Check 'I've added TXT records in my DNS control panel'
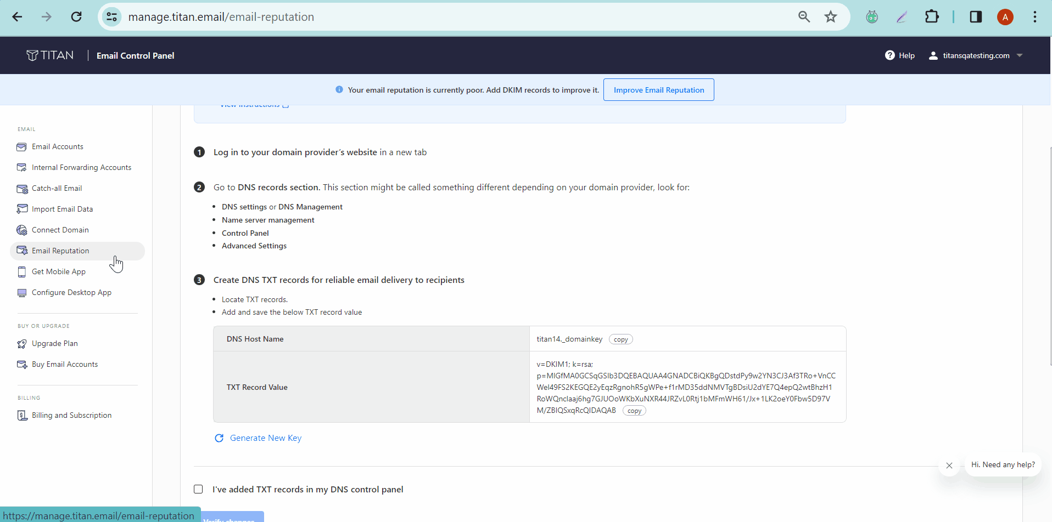1052x522 pixels. click(x=198, y=489)
